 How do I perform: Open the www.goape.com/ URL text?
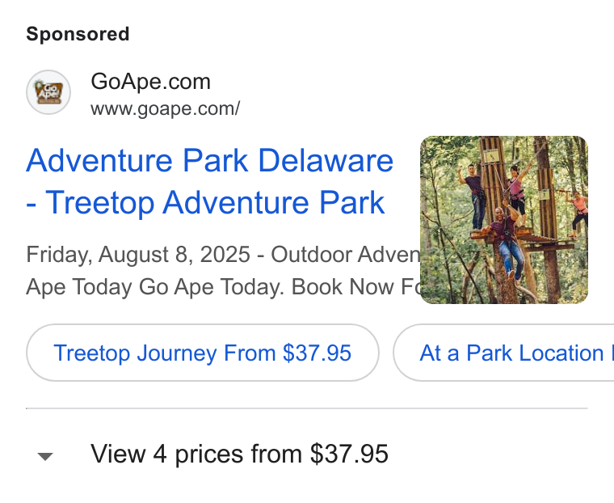click(x=166, y=108)
